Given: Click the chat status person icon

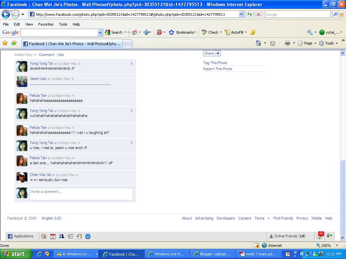Looking at the screenshot, I should pyautogui.click(x=329, y=236).
